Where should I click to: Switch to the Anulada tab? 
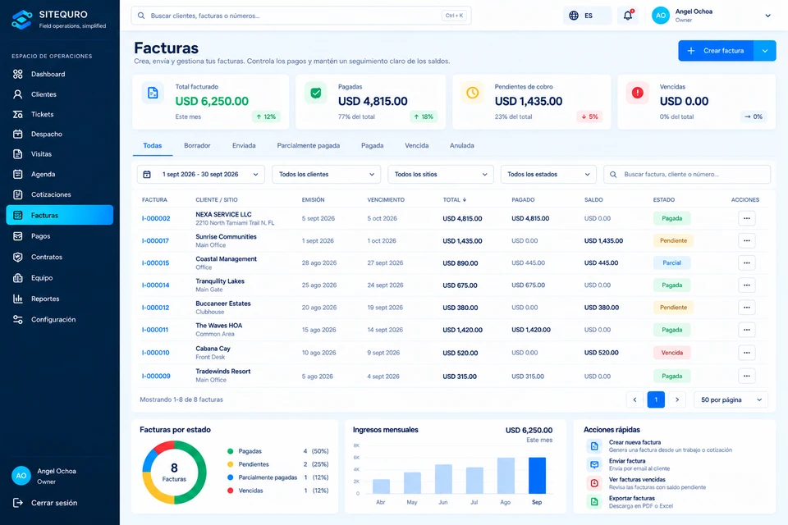[x=462, y=146]
